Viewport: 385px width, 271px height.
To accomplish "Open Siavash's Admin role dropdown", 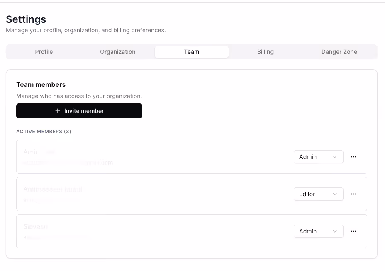I will [x=319, y=231].
